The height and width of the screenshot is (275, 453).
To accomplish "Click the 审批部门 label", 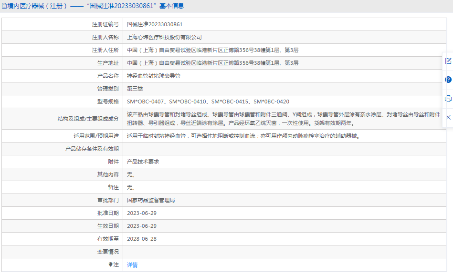I will (x=108, y=200).
